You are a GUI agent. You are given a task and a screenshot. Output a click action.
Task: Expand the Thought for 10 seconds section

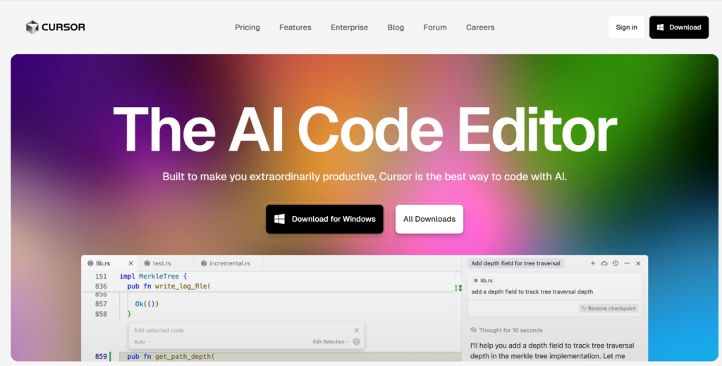506,330
